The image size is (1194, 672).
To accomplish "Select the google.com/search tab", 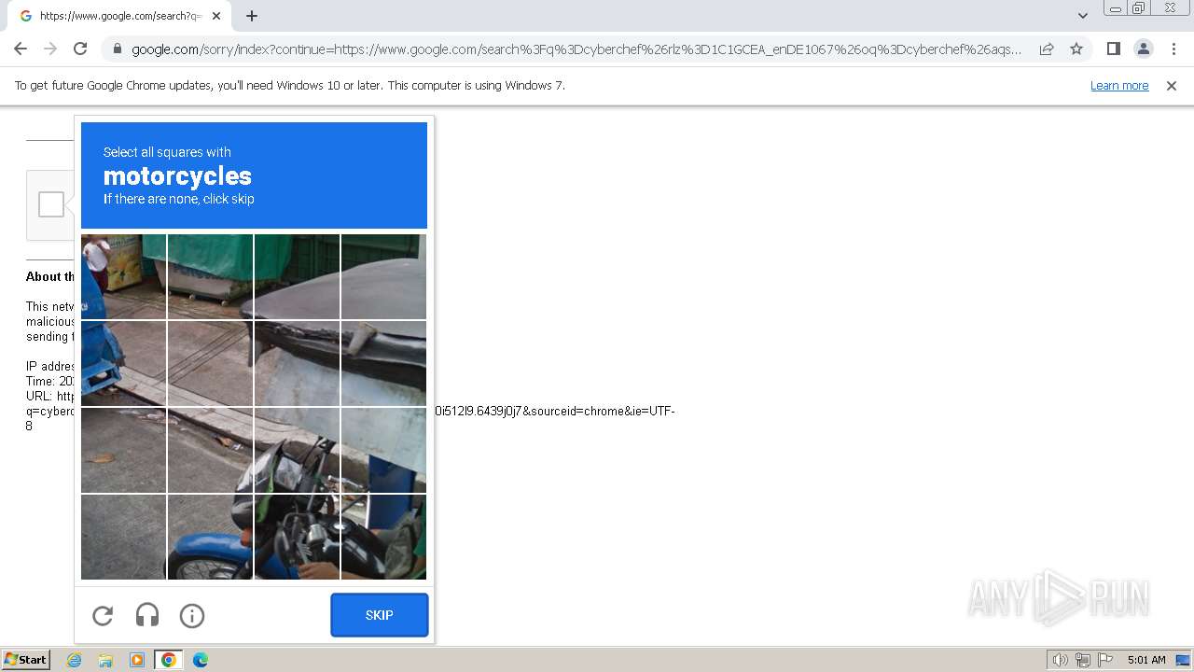I will coord(118,16).
